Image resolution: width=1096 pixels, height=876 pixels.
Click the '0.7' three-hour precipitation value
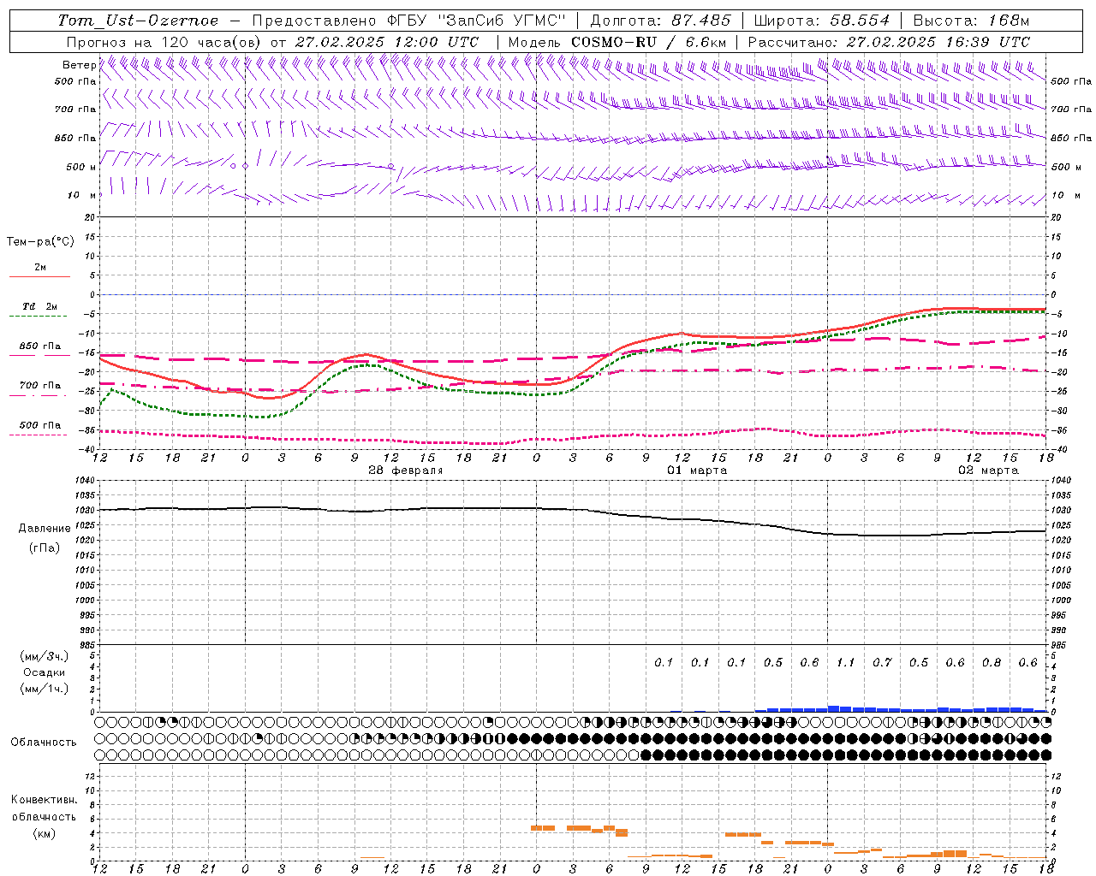(882, 663)
